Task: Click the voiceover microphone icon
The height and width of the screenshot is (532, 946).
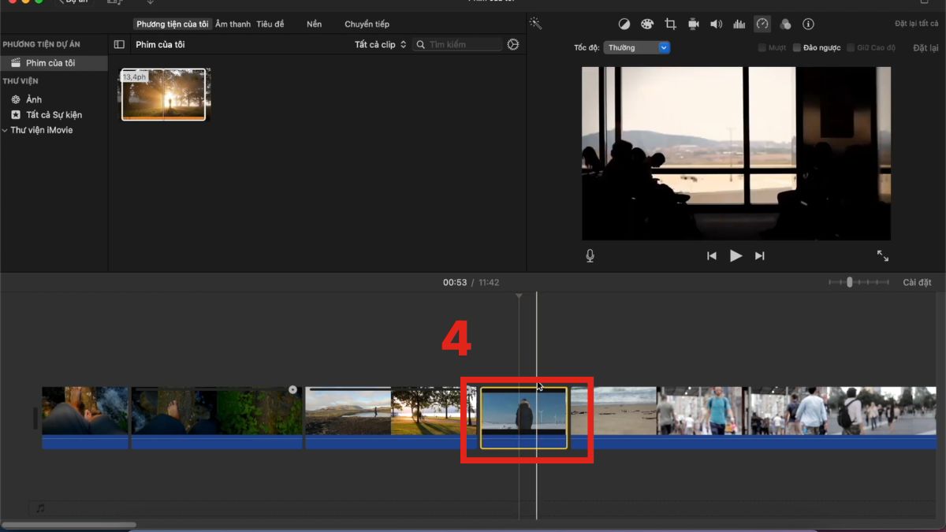Action: (x=590, y=256)
